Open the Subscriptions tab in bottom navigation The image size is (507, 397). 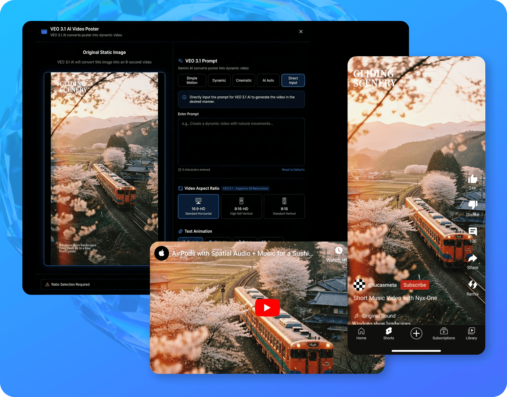click(x=444, y=334)
